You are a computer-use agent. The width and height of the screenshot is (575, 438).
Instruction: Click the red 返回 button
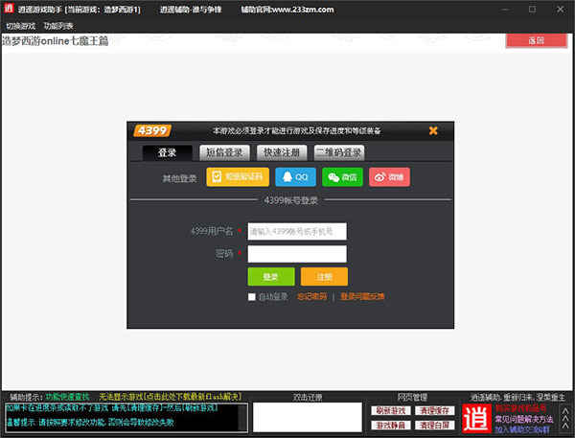point(537,40)
